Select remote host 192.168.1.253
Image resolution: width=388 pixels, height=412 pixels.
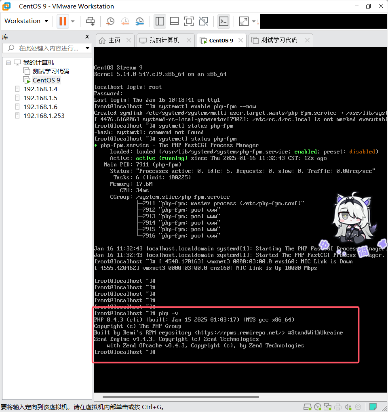(x=44, y=116)
